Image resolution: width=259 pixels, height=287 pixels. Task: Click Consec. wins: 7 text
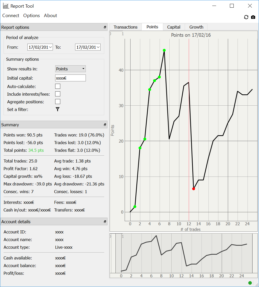[x=18, y=192]
